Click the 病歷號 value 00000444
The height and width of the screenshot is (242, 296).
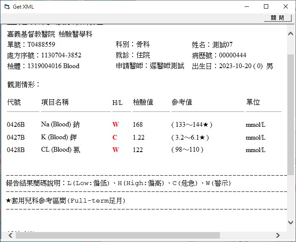coord(233,55)
